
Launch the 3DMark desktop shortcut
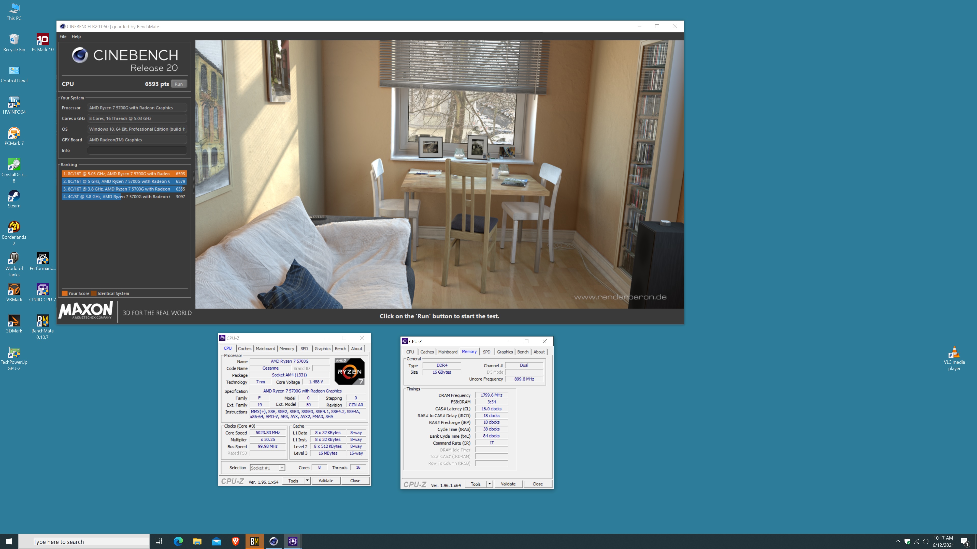coord(14,324)
